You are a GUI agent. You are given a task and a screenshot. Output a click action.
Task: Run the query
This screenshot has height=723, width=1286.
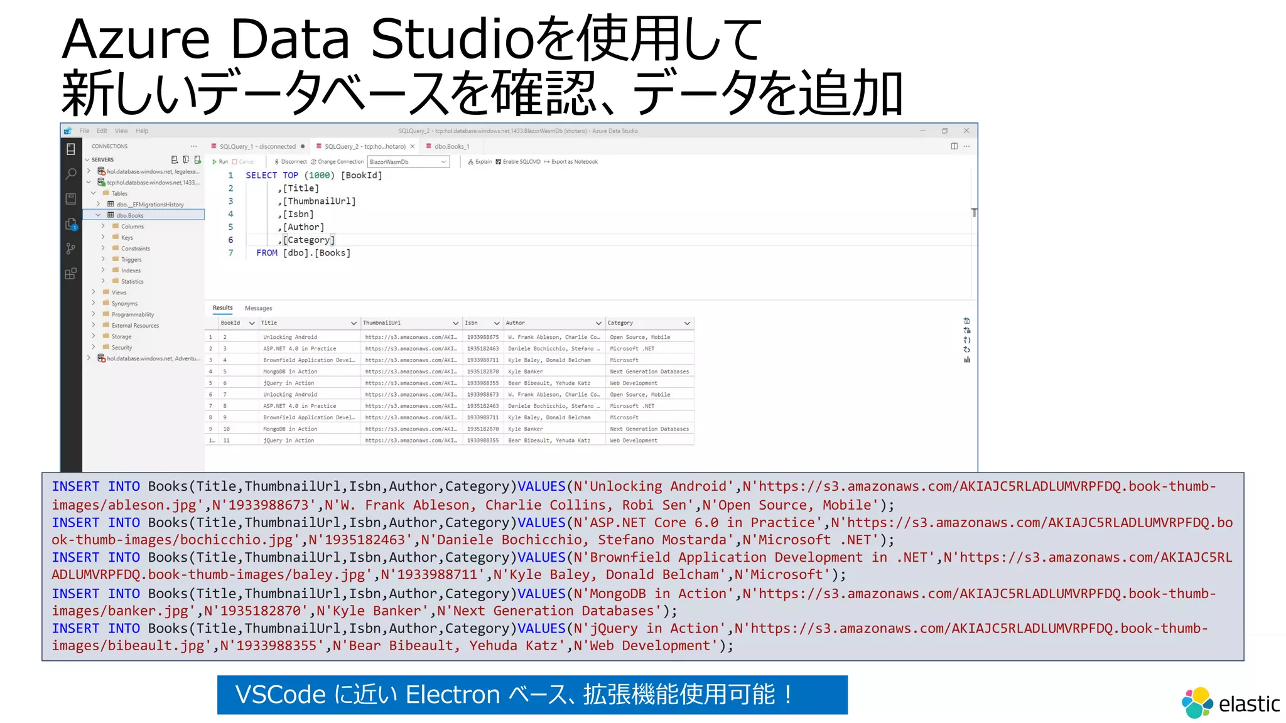pyautogui.click(x=220, y=162)
